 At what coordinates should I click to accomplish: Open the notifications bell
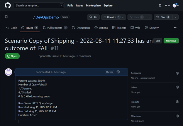tap(160, 5)
